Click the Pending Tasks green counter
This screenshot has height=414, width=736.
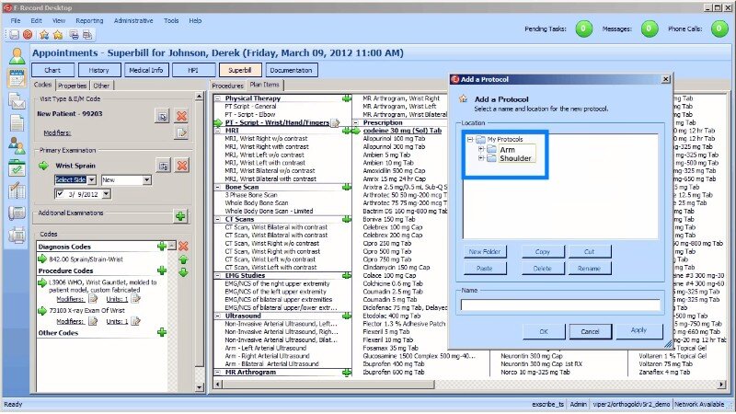point(583,29)
